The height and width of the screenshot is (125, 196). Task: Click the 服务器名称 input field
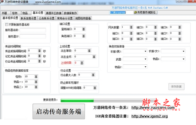[x=33, y=30]
